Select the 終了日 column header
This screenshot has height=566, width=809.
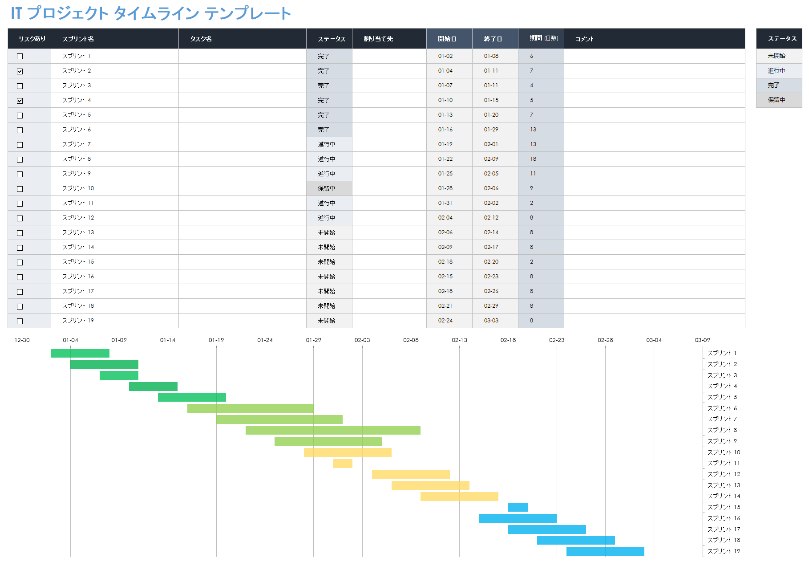[x=495, y=39]
